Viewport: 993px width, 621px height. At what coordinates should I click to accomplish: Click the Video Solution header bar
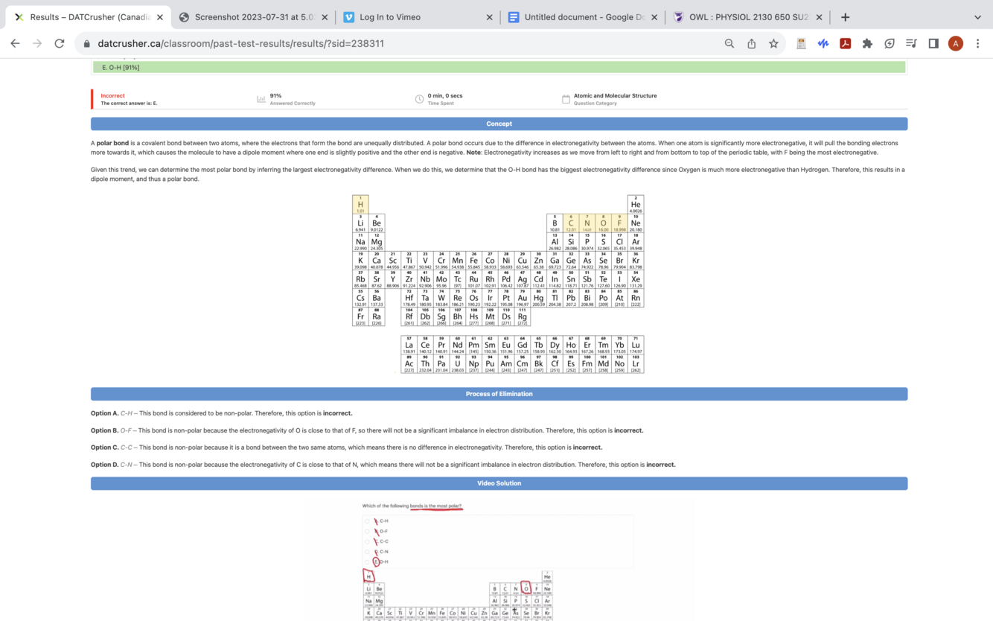click(x=499, y=483)
